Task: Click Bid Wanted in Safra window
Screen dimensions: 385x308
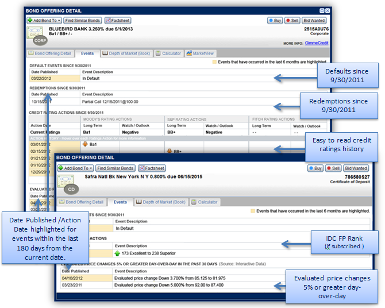Action: [x=356, y=168]
